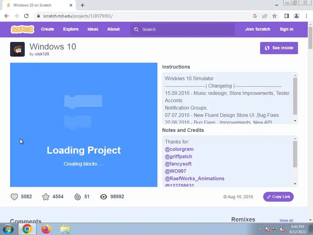Screen dimensions: 313x235
Task: Close the Windows 10 on Scratch tab
Action: pos(71,5)
